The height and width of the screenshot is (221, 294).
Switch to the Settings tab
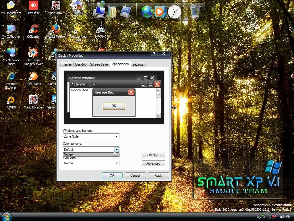[x=138, y=64]
